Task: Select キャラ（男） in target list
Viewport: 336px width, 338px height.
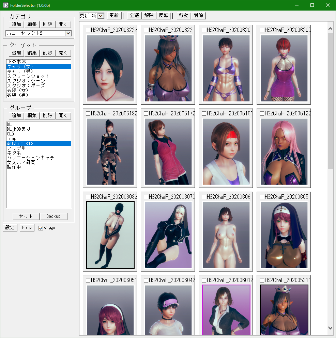Action: [x=39, y=71]
